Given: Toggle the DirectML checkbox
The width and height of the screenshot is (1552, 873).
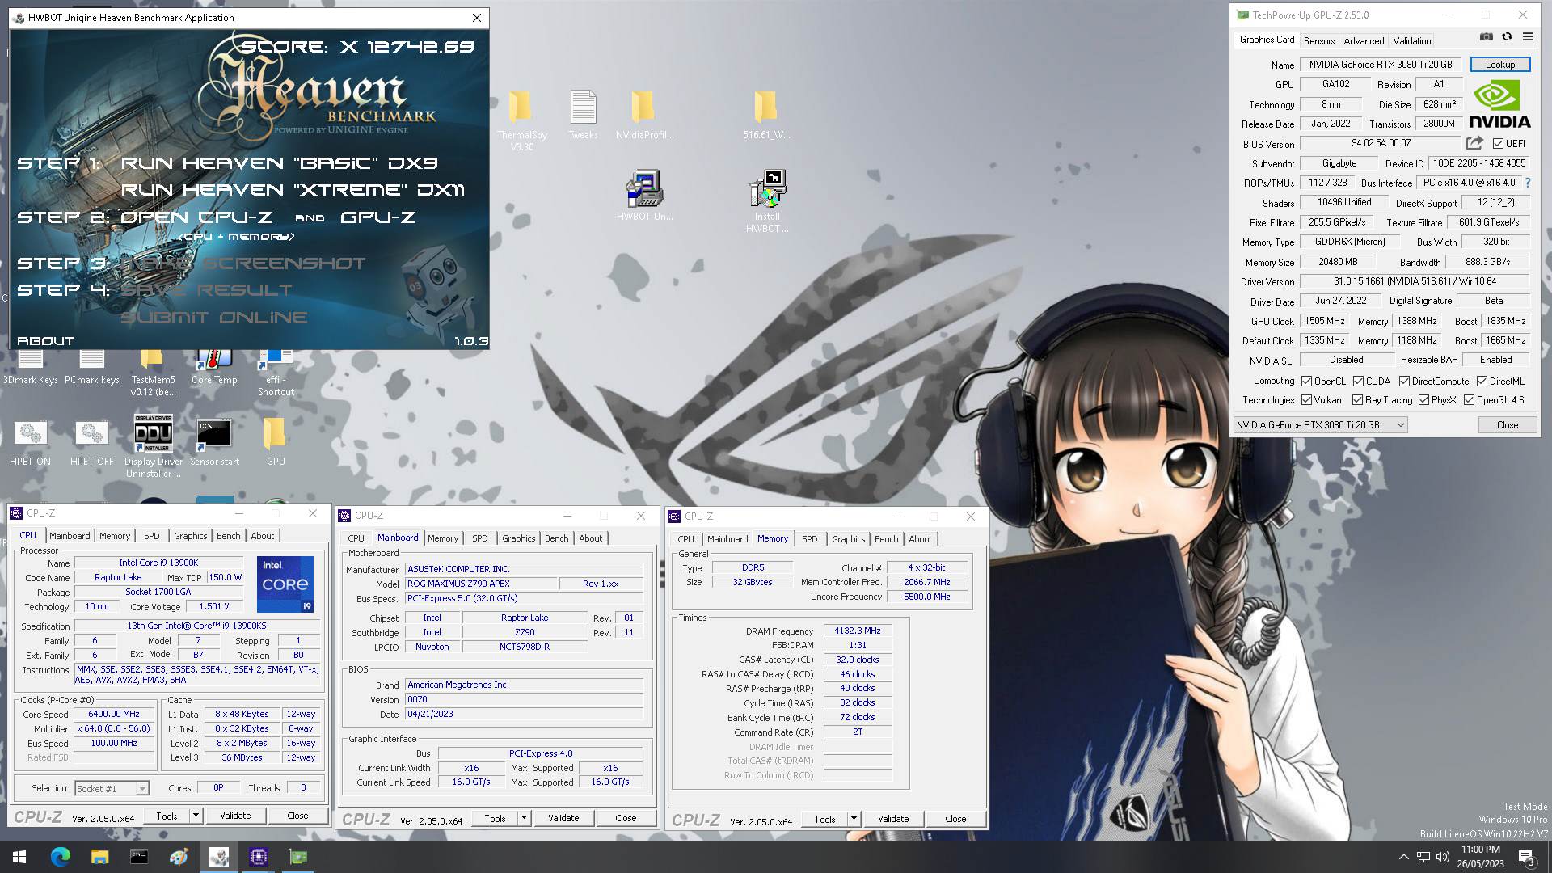Looking at the screenshot, I should [1482, 381].
